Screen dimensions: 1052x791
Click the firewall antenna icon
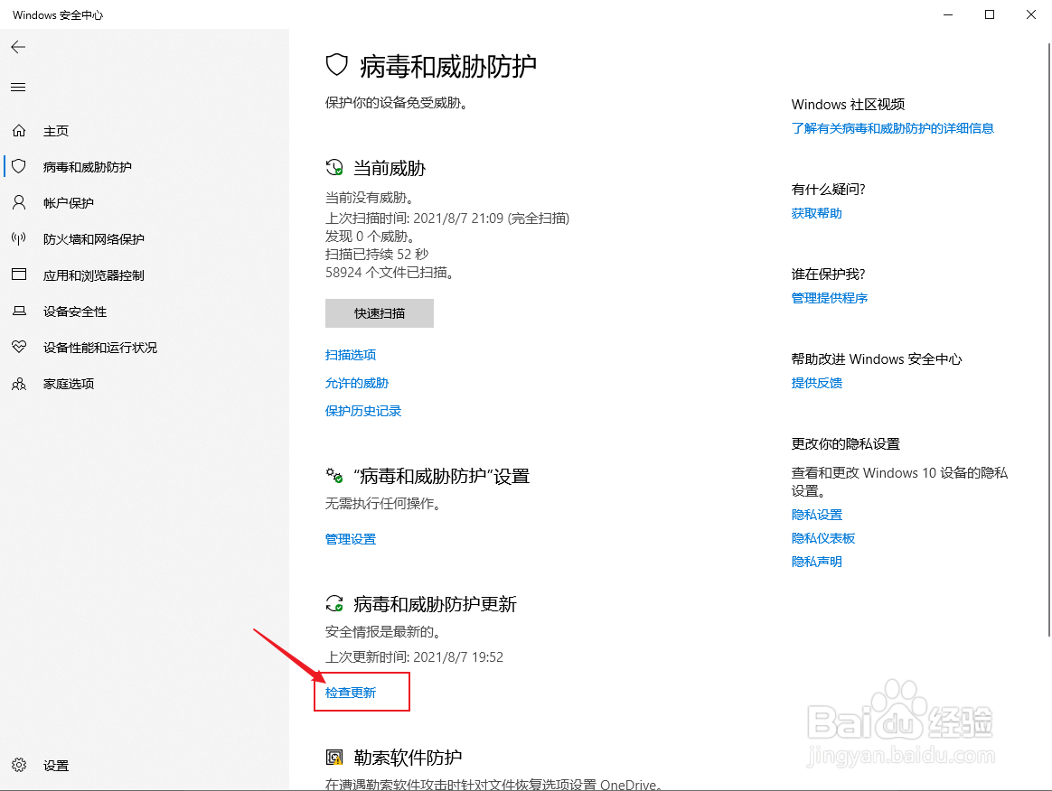click(19, 238)
